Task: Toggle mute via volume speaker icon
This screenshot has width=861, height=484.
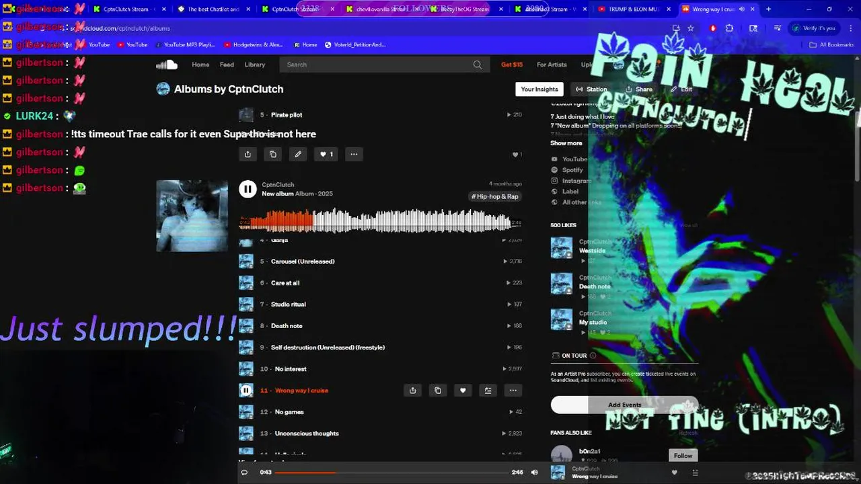Action: point(535,473)
